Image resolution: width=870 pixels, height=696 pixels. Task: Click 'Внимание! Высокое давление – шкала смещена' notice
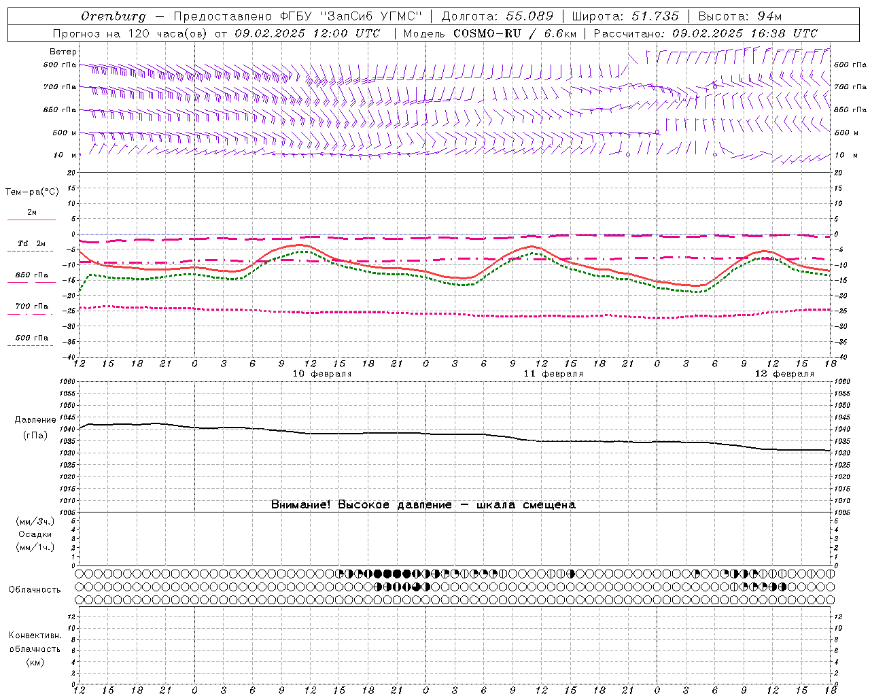pyautogui.click(x=423, y=505)
